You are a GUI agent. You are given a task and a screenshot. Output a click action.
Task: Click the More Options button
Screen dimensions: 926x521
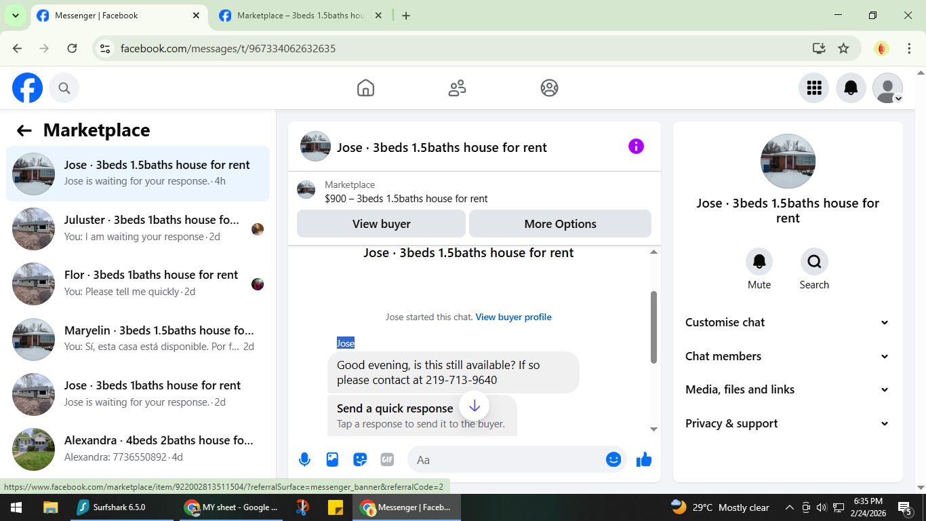tap(560, 224)
